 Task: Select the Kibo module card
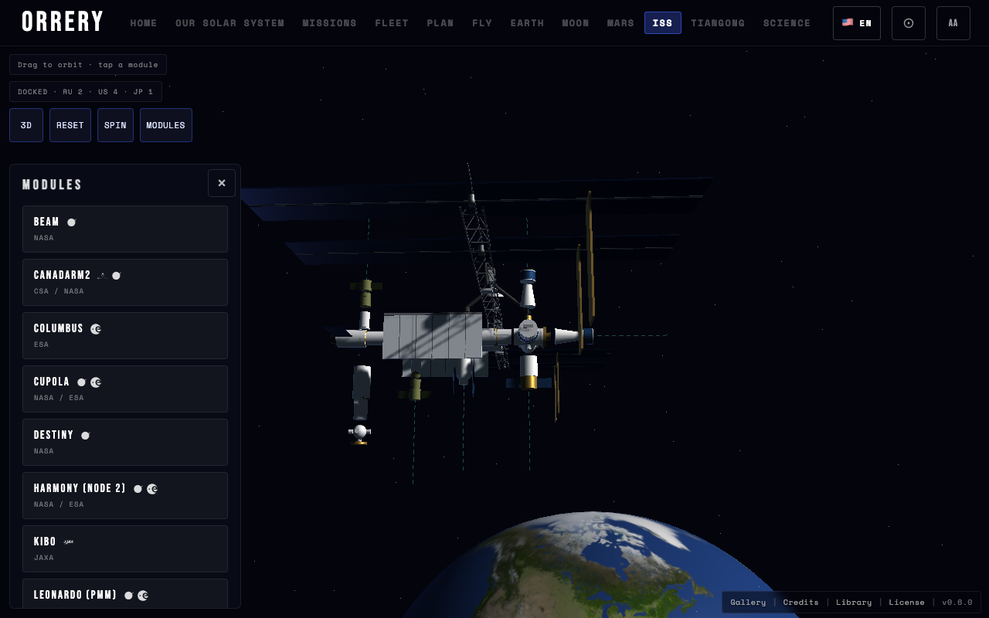pyautogui.click(x=125, y=548)
